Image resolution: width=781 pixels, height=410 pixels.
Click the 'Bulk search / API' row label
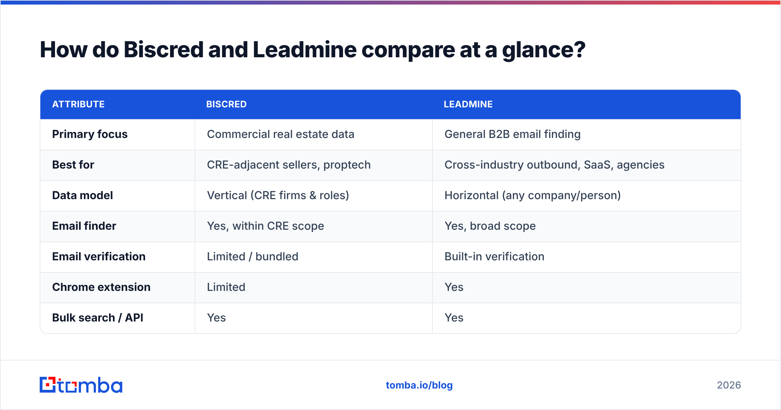[98, 318]
